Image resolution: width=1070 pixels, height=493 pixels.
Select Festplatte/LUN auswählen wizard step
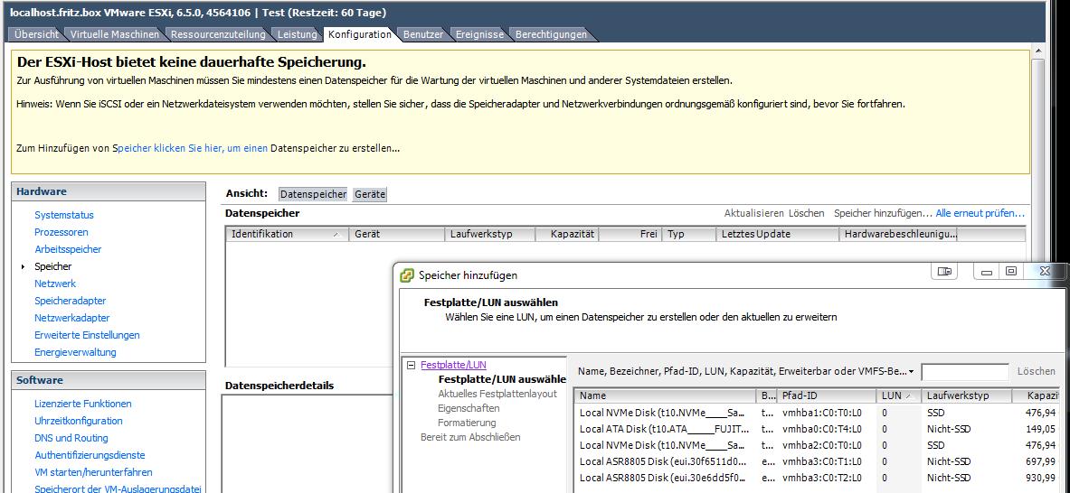(502, 379)
